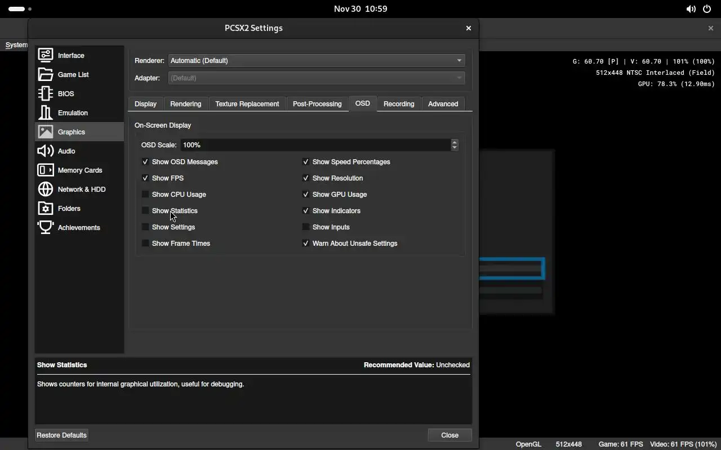This screenshot has height=450, width=721.
Task: Toggle Show Speed Percentages
Action: point(306,161)
